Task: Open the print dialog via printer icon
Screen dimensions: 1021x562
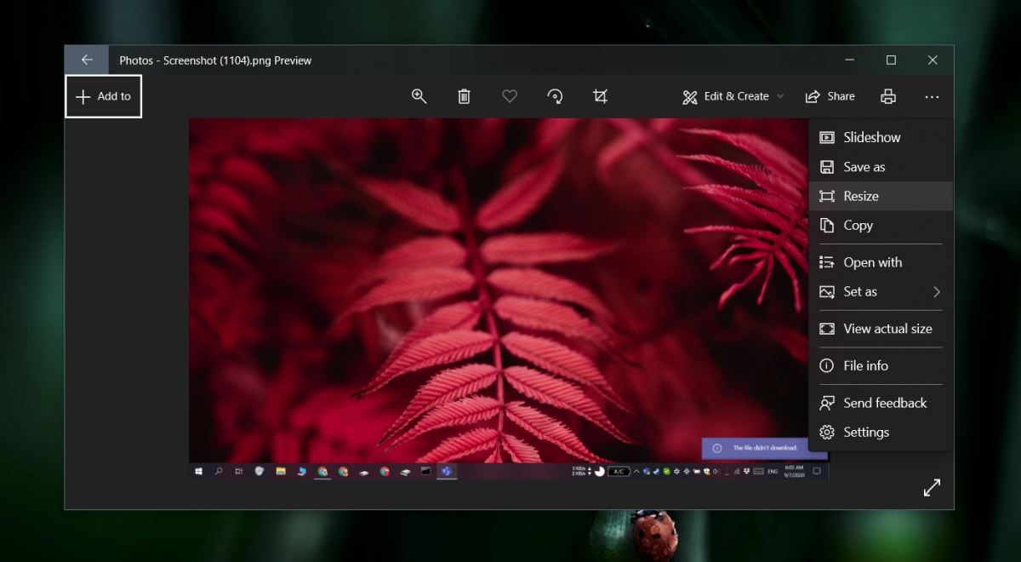Action: (x=888, y=96)
